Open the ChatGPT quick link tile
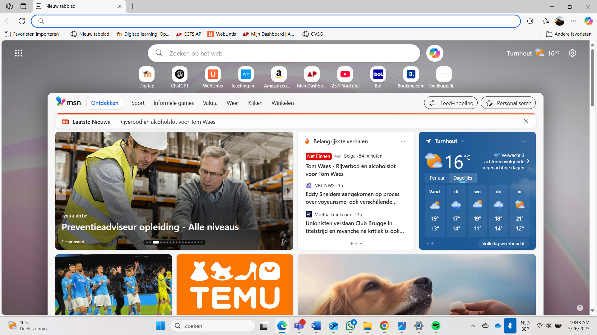 [x=180, y=78]
